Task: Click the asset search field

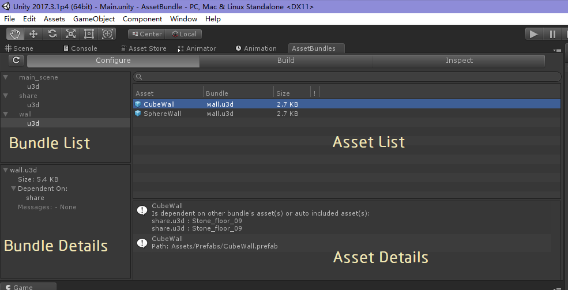Action: tap(347, 77)
